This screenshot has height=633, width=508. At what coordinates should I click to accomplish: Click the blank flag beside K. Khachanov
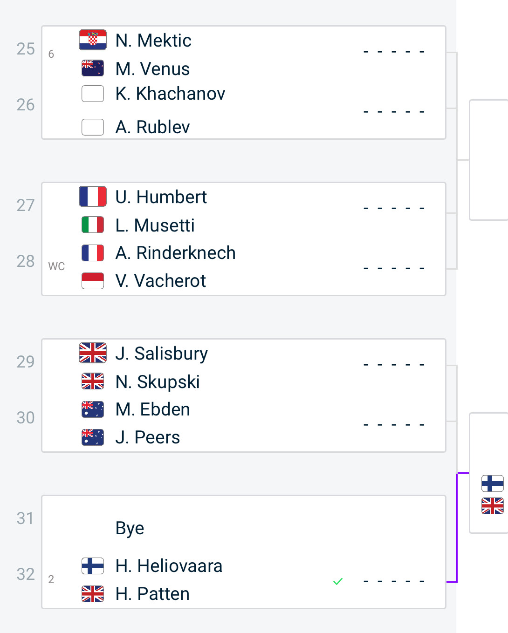[93, 94]
